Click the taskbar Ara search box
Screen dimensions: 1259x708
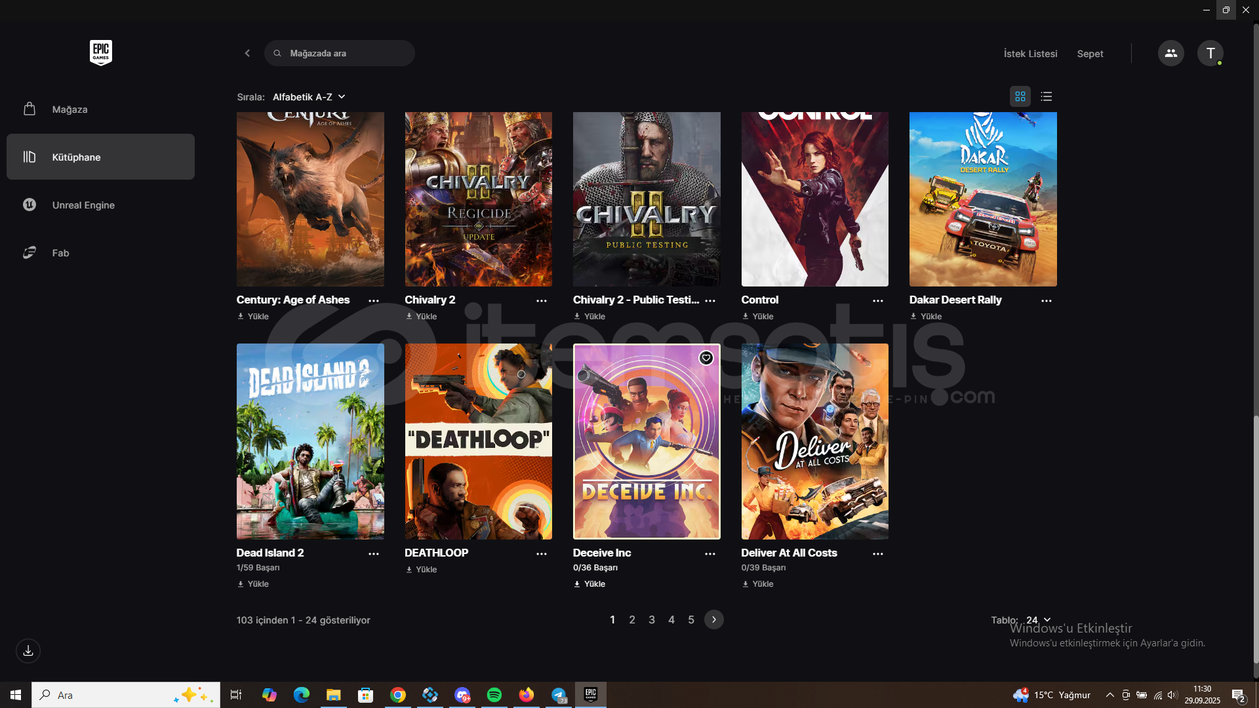click(126, 695)
